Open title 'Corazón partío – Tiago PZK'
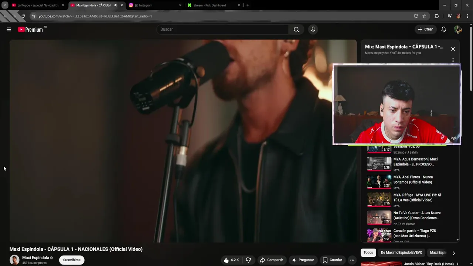Screen dimensions: 473x266 tap(415, 233)
